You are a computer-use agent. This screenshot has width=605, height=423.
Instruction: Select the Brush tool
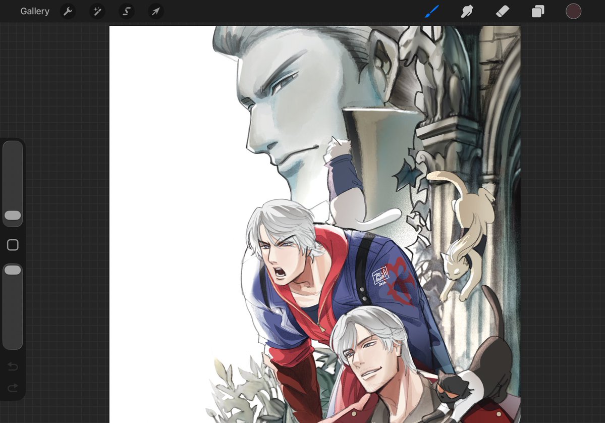pyautogui.click(x=432, y=11)
